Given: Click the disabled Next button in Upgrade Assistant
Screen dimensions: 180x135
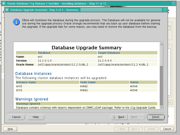Looking at the screenshot, I should pyautogui.click(x=136, y=117).
